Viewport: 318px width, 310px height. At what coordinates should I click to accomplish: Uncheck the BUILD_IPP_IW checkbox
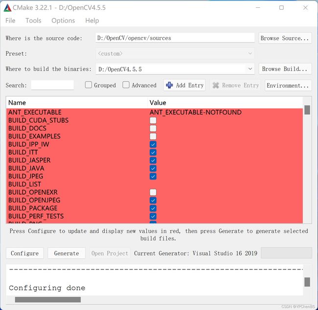click(x=153, y=144)
